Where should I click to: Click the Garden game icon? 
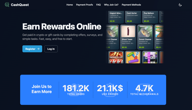(159, 31)
